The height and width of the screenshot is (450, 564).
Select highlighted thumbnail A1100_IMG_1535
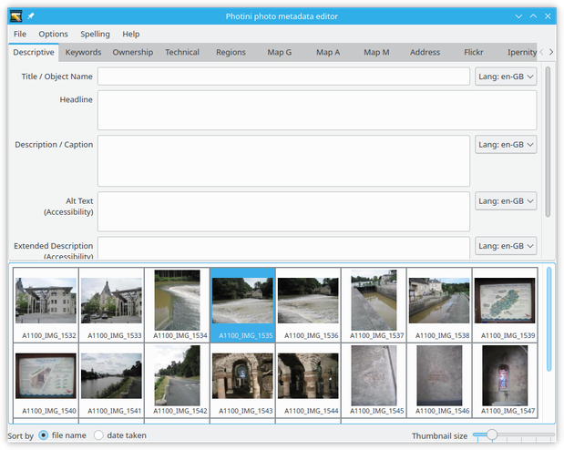(x=242, y=305)
